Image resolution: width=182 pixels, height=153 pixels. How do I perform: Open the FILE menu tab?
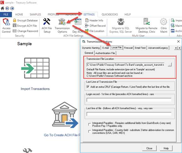pyautogui.click(x=6, y=14)
